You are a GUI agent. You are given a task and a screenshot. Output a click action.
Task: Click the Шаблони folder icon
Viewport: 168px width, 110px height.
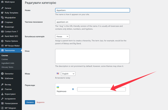2,78
